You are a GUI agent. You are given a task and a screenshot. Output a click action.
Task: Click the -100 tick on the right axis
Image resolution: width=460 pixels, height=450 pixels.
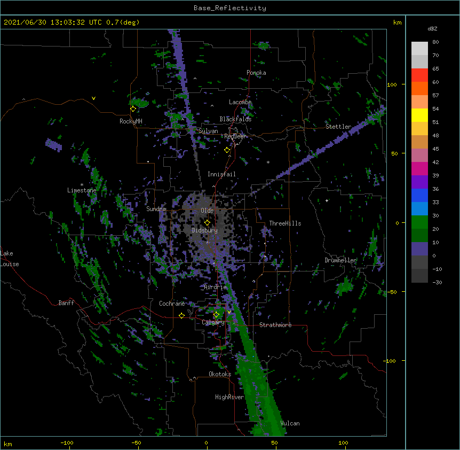(x=390, y=361)
